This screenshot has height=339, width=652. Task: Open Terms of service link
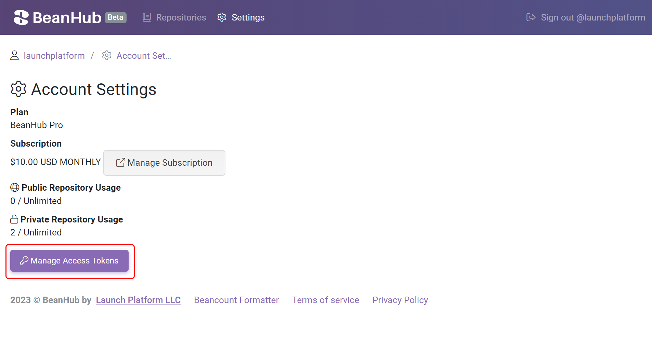326,300
